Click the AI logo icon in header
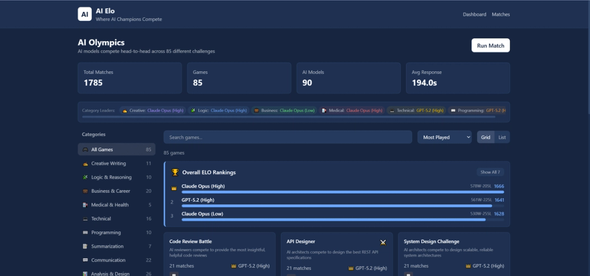 pos(84,14)
